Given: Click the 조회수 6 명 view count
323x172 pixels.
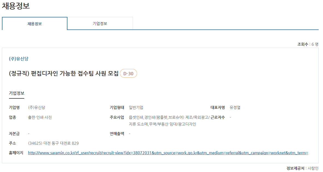Looking at the screenshot, I should pyautogui.click(x=308, y=44).
